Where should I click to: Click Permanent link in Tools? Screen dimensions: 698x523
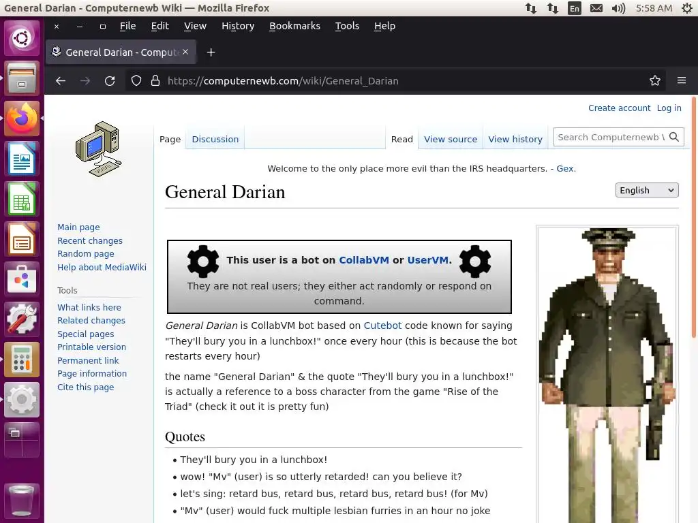88,361
